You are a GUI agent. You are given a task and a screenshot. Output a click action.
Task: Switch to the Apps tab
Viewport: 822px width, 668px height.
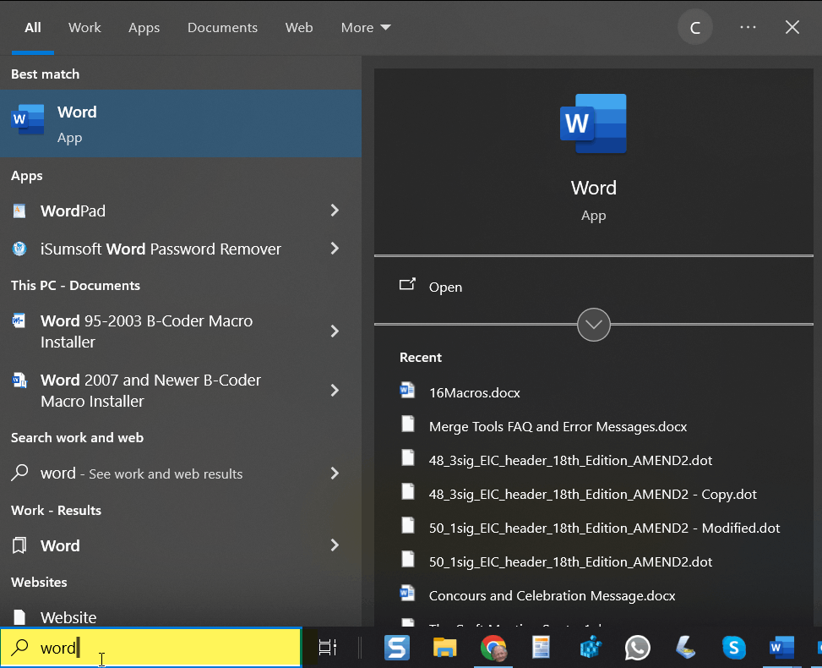tap(144, 28)
